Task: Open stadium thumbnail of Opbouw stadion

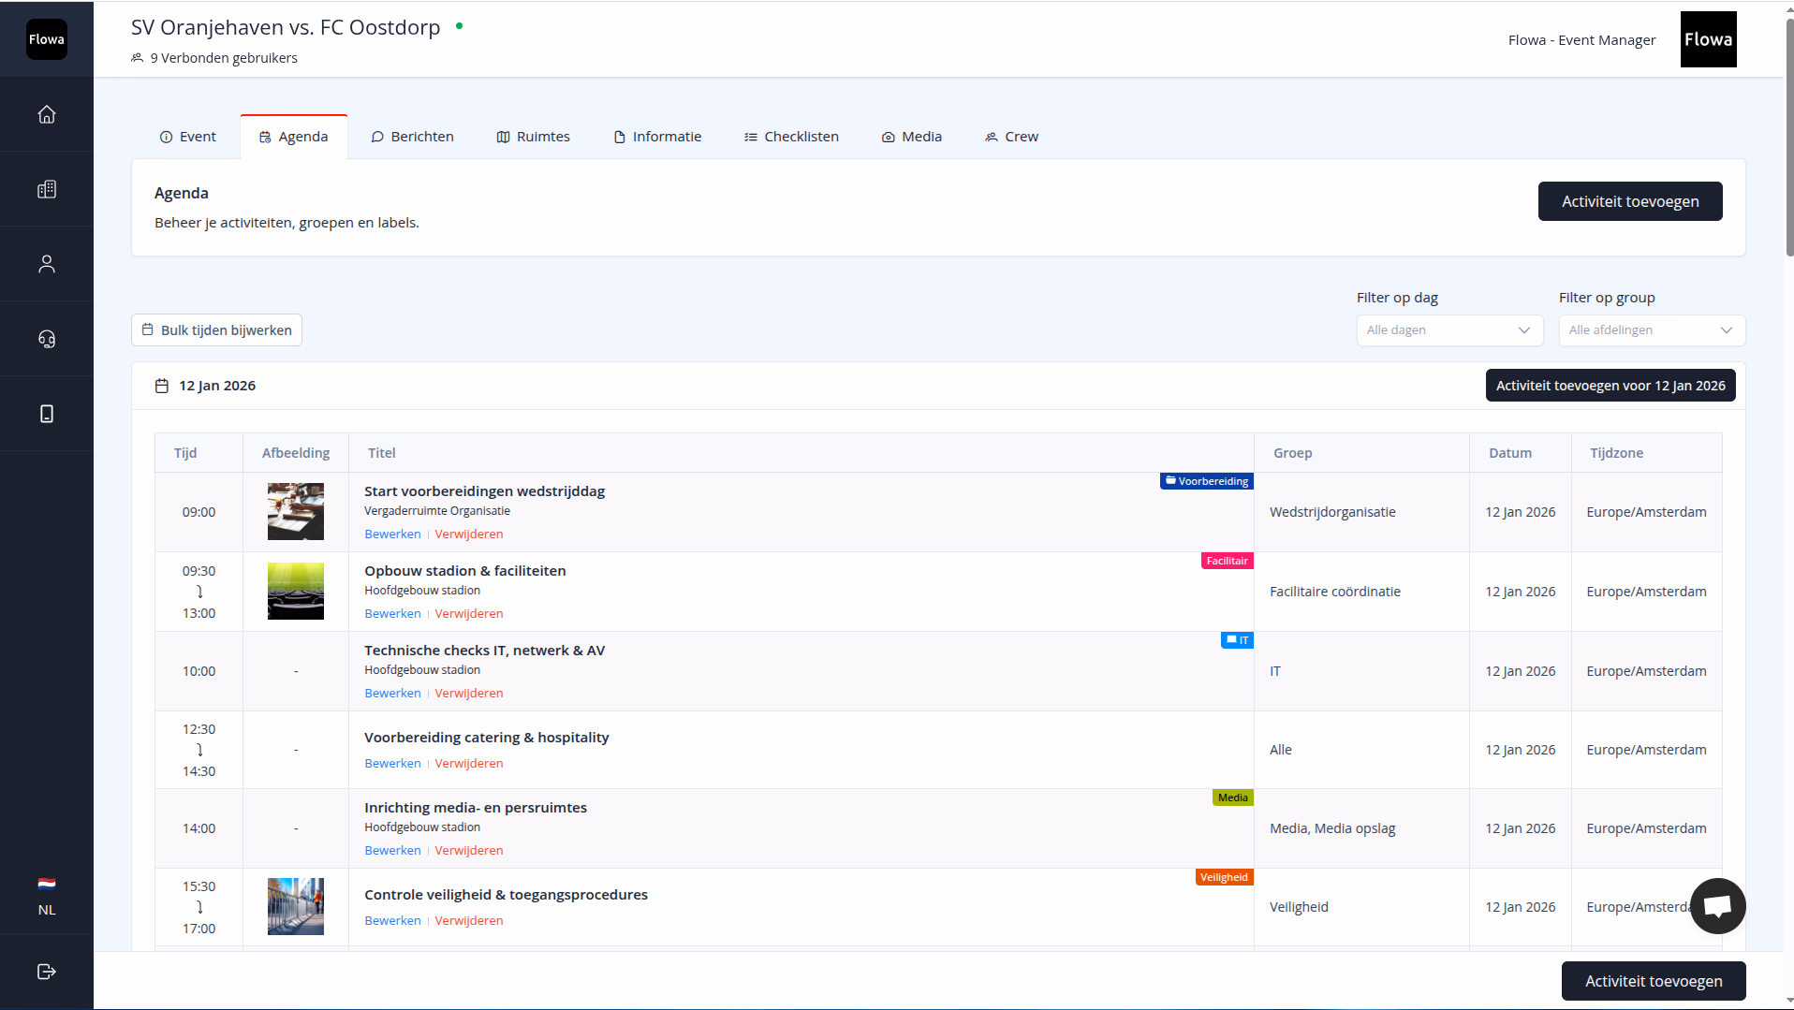Action: point(296,592)
